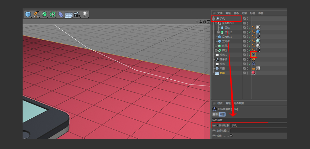Click the Camera object toolbar icon
Screen dimensions: 310x149
click(77, 14)
